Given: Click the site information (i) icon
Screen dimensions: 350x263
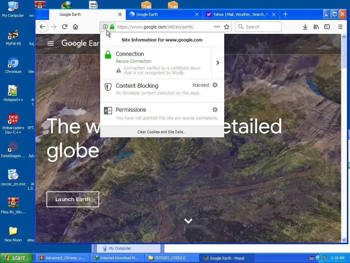Looking at the screenshot, I should tap(105, 27).
